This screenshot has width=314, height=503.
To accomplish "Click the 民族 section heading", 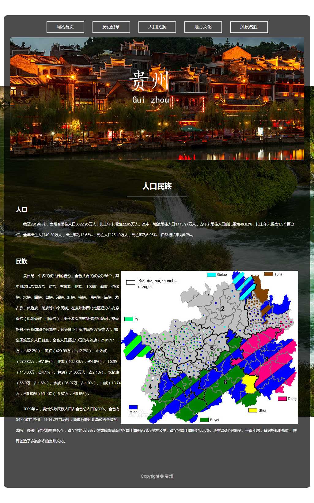I will click(22, 261).
